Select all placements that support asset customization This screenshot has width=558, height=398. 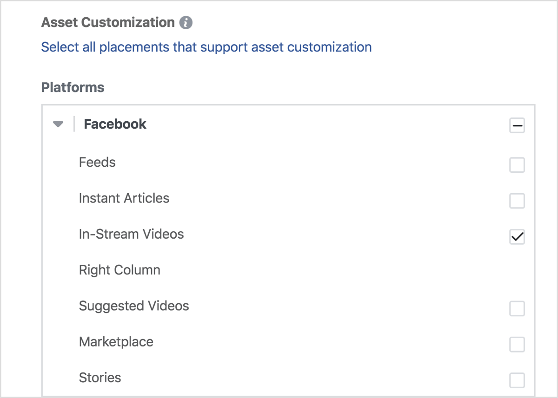(206, 47)
